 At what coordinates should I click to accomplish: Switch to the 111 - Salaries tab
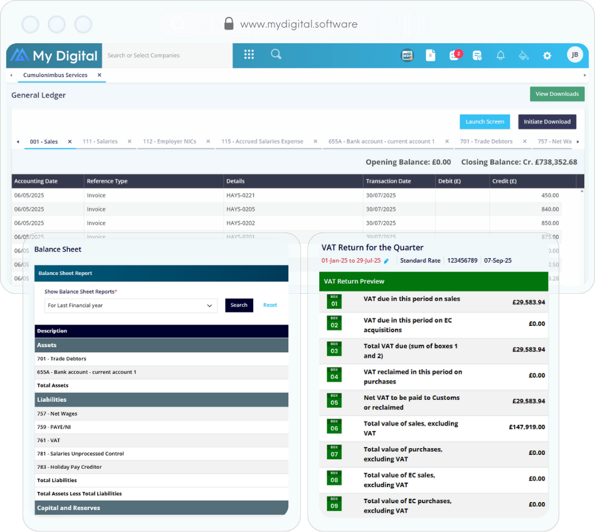point(100,142)
